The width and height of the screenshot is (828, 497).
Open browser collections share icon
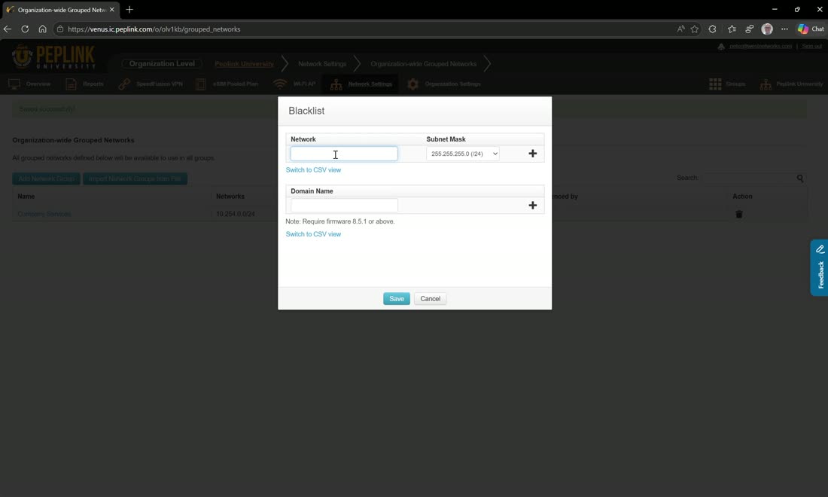point(749,29)
